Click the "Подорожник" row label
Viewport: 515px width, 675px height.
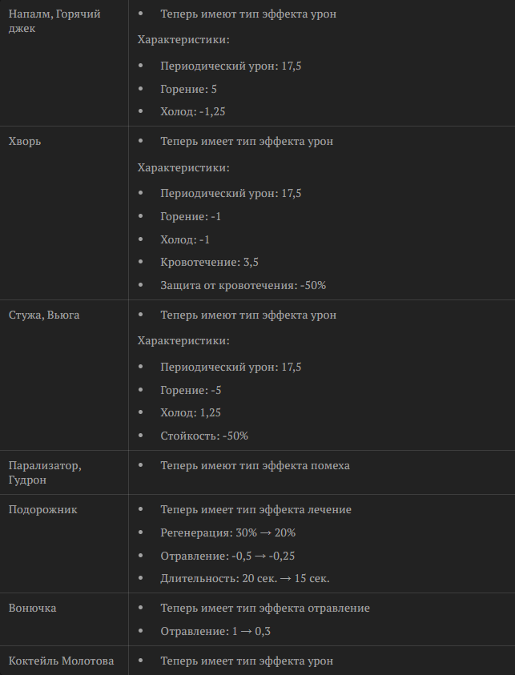tap(43, 510)
